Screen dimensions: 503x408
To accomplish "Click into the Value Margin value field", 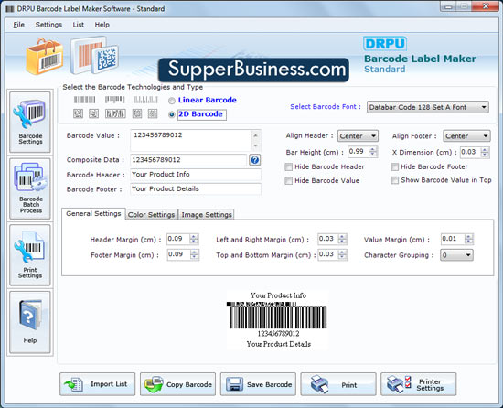I will 453,239.
